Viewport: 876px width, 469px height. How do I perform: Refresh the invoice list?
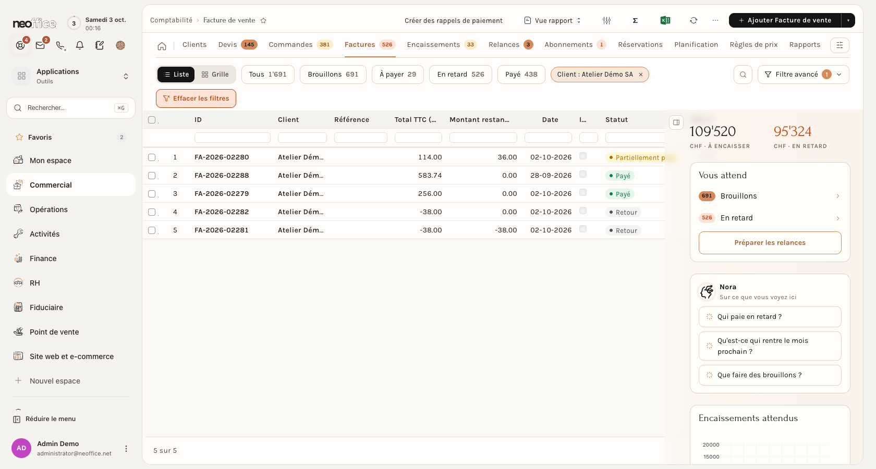click(693, 20)
